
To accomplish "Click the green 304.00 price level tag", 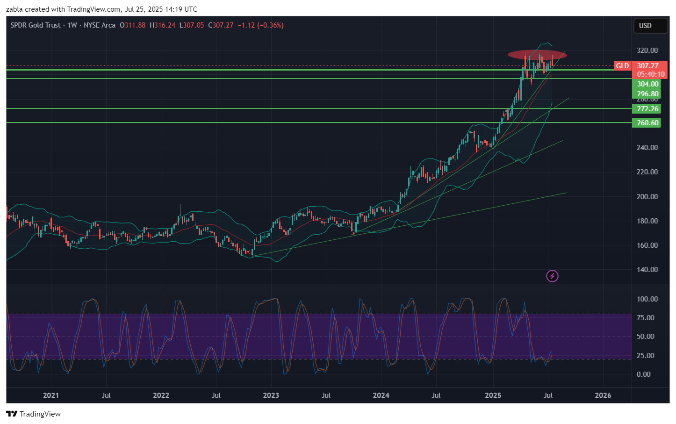I will coord(647,84).
